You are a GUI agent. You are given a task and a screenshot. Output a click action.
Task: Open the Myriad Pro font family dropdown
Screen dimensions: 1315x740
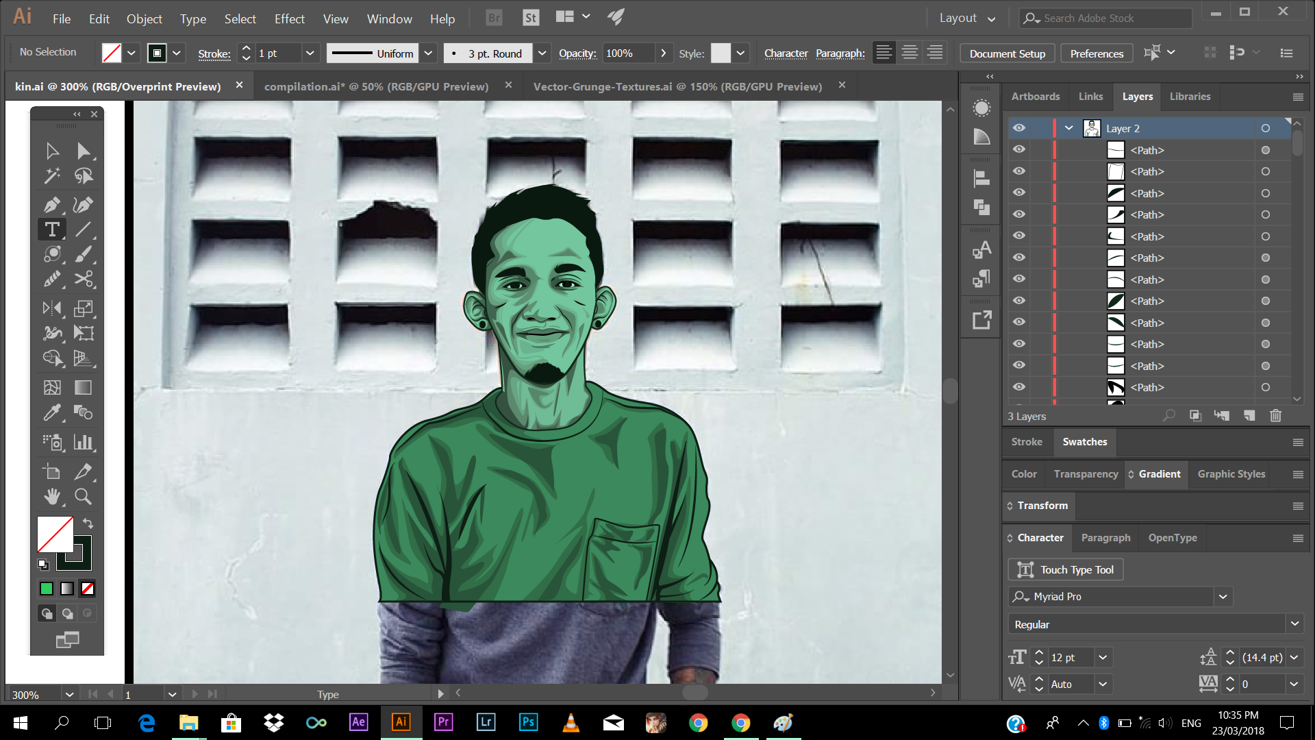(x=1223, y=597)
